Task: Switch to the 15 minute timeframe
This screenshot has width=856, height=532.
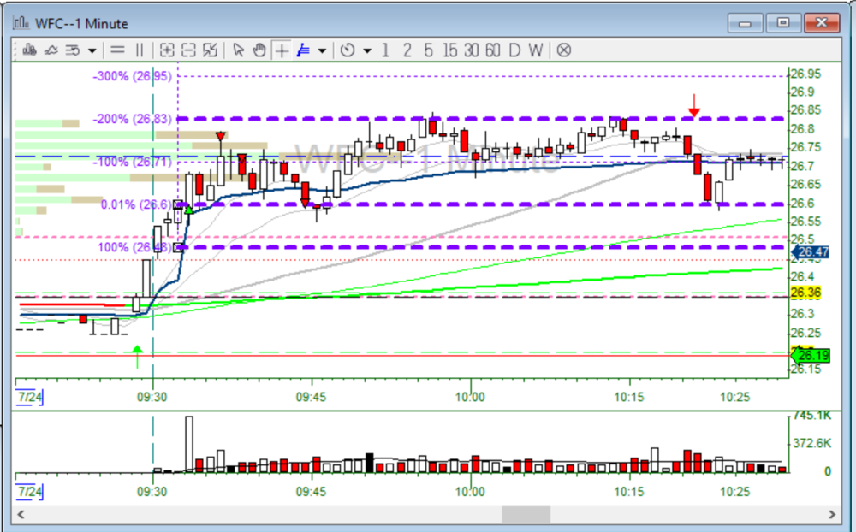Action: [x=449, y=50]
